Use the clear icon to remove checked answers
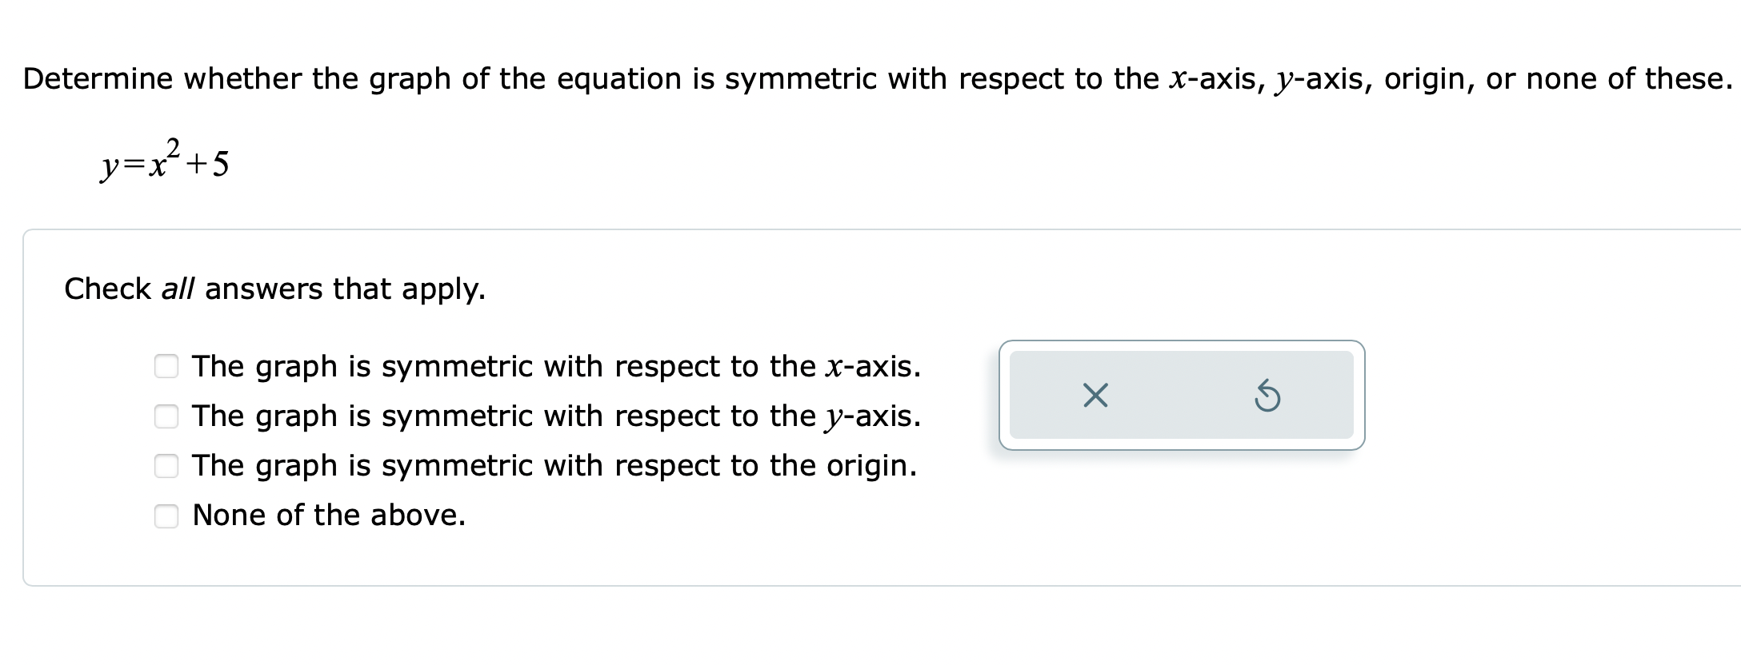 (x=1094, y=396)
